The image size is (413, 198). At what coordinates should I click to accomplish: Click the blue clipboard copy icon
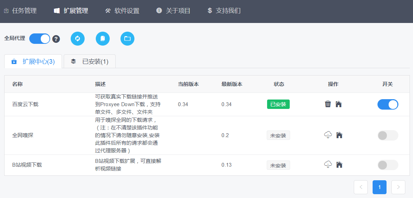pos(103,39)
